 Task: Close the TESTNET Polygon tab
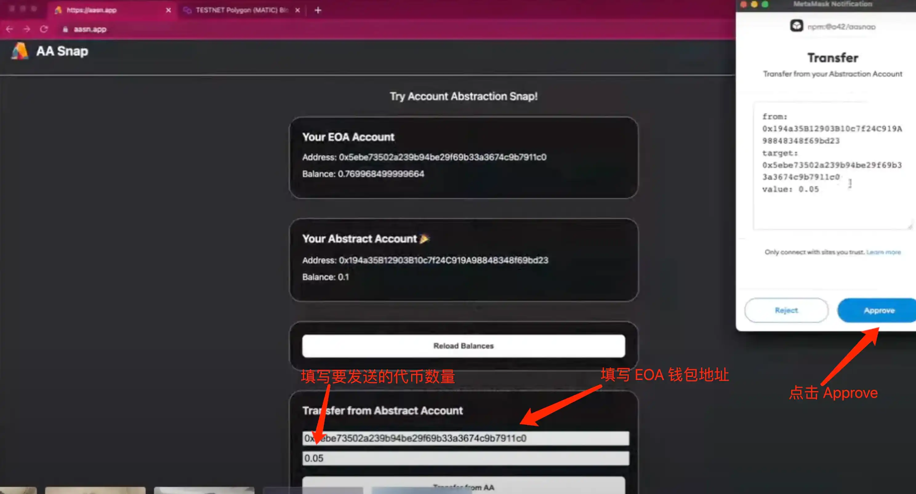click(x=298, y=10)
